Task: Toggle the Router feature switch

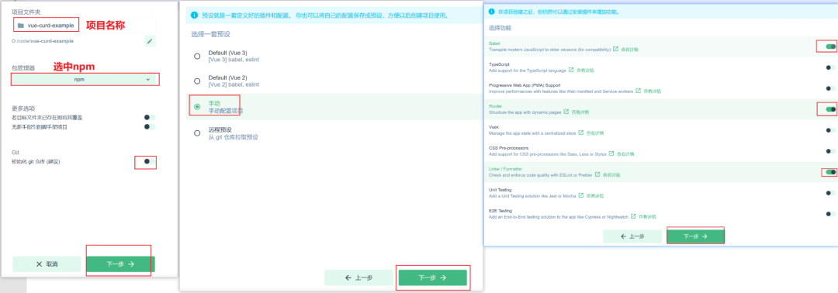Action: [830, 109]
